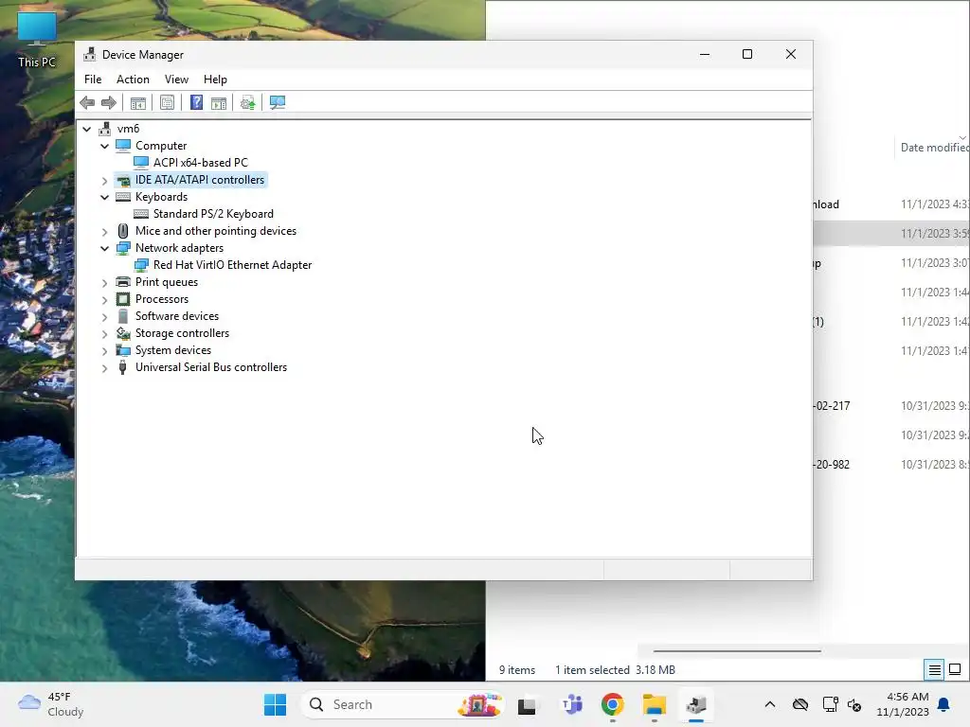Viewport: 970px width, 727px height.
Task: Expand the System devices category
Action: tap(104, 351)
